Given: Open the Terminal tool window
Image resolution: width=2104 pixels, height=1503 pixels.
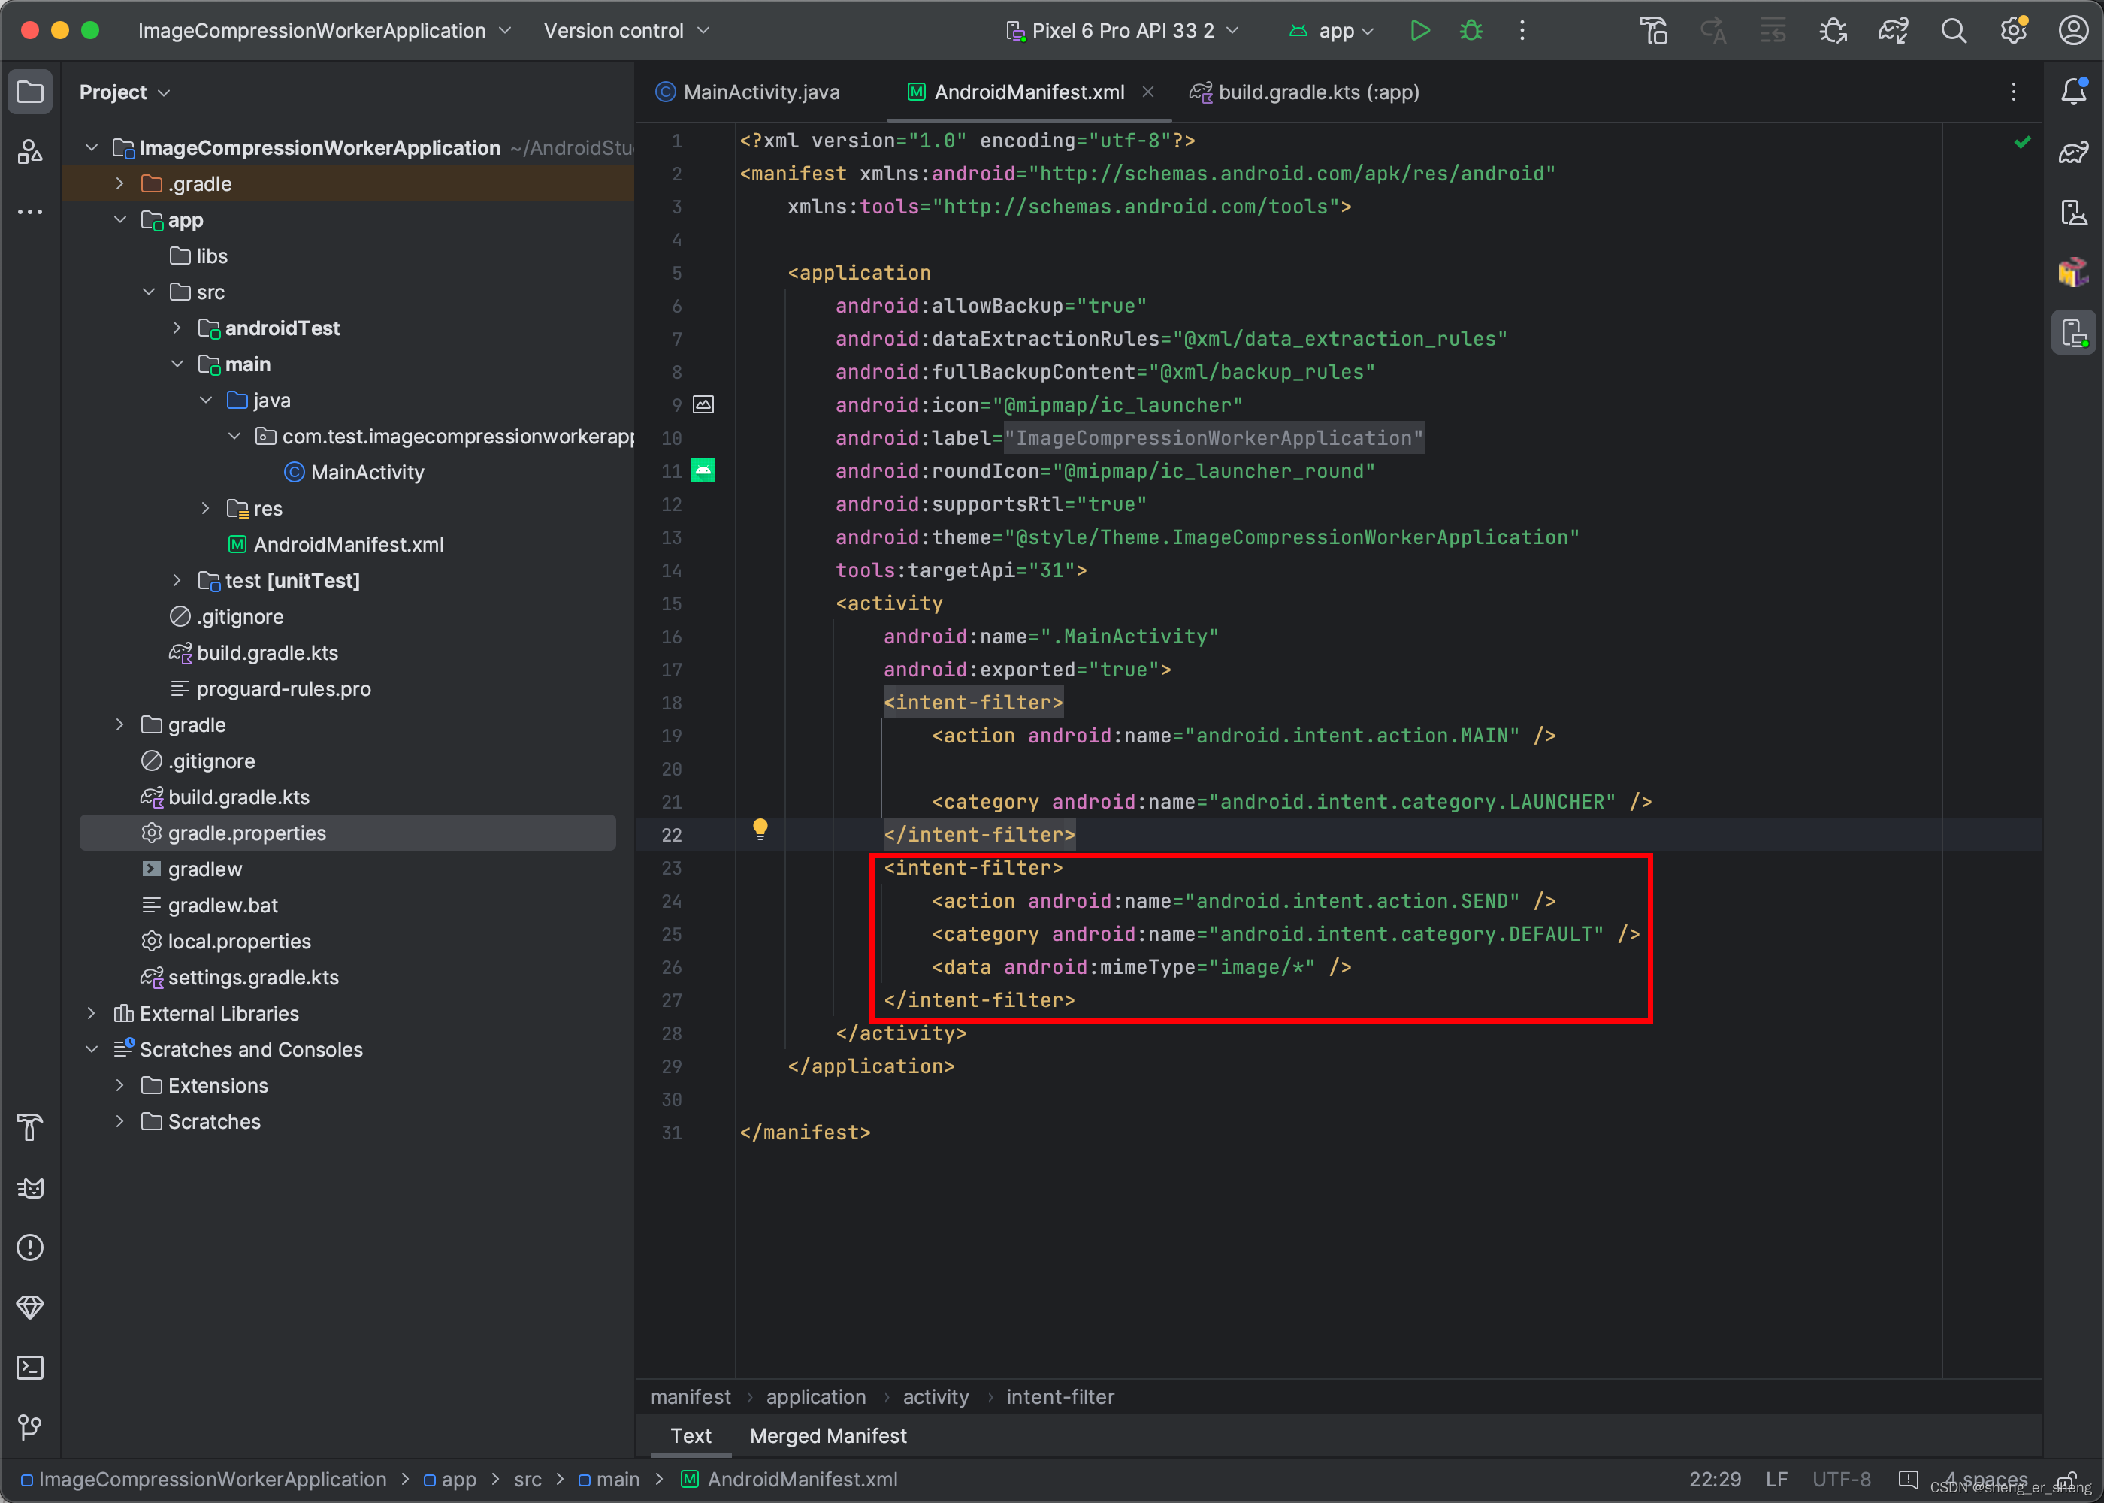Looking at the screenshot, I should [29, 1368].
